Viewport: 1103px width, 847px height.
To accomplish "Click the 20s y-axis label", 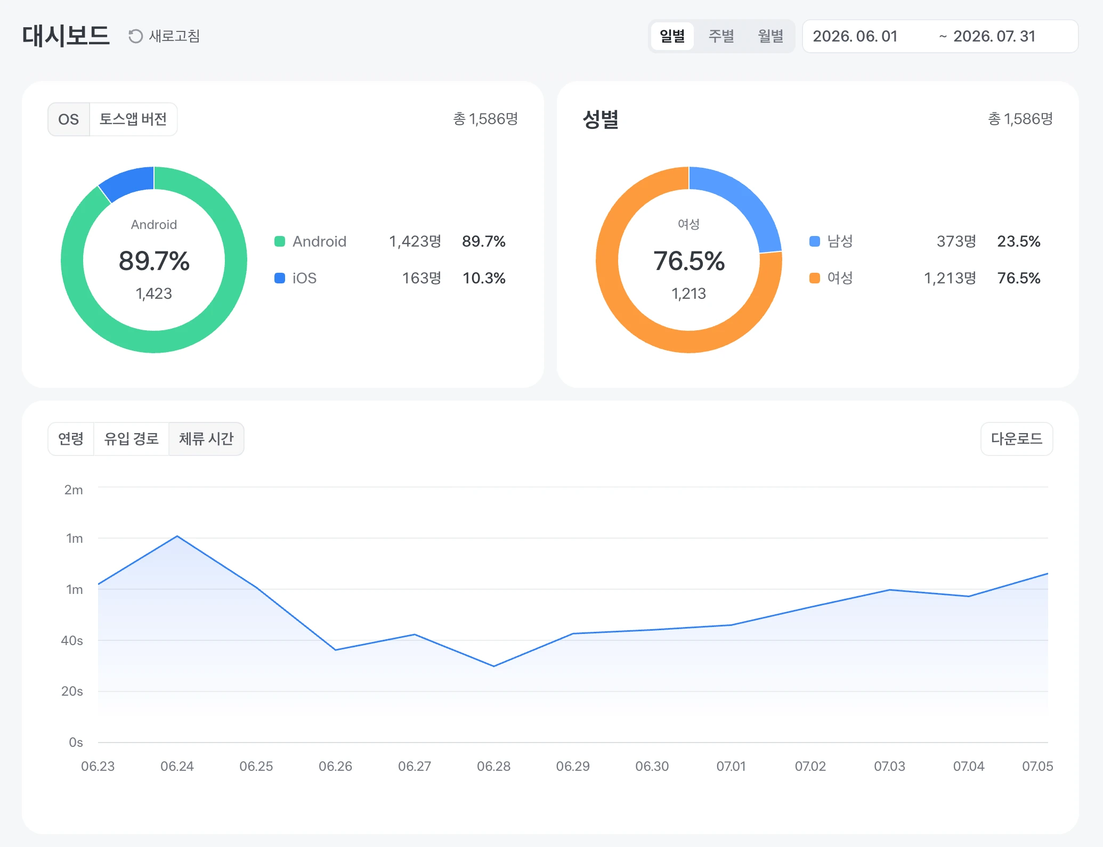I will [x=72, y=691].
